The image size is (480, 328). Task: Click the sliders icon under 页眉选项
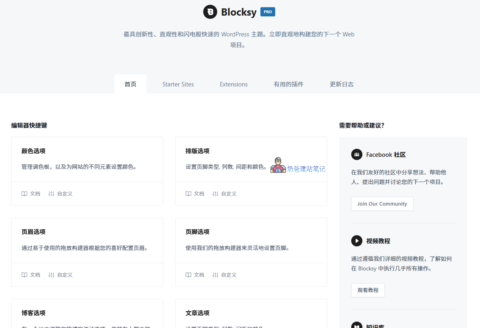click(52, 275)
